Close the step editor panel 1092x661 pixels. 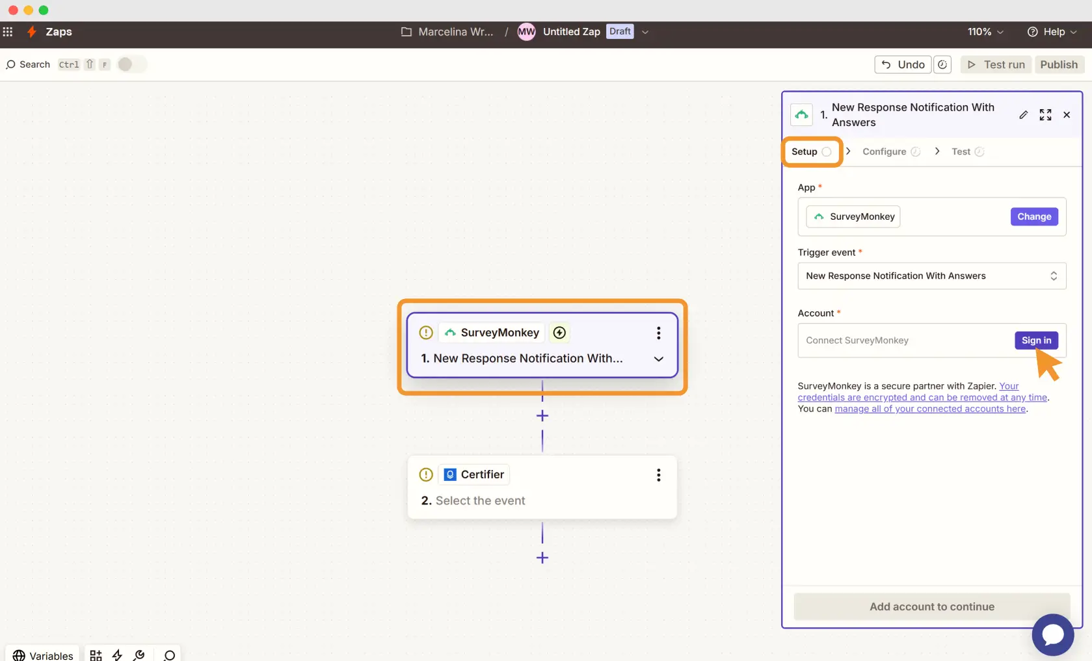[1067, 115]
